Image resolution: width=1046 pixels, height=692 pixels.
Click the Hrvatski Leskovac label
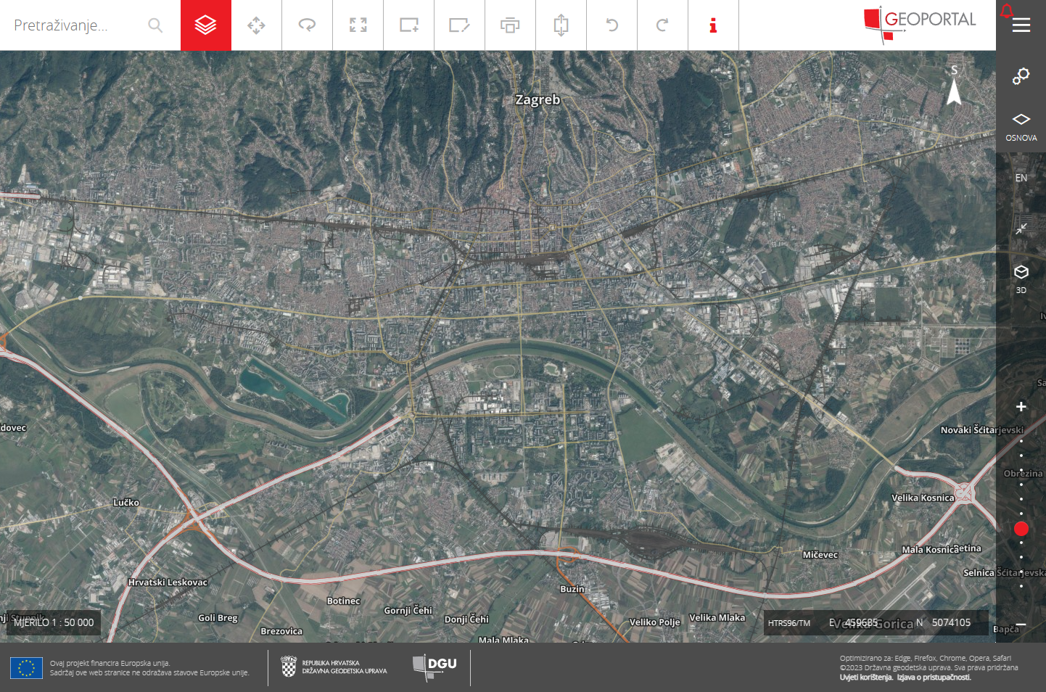click(x=168, y=582)
